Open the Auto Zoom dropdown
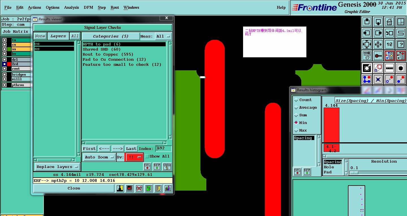 point(99,157)
